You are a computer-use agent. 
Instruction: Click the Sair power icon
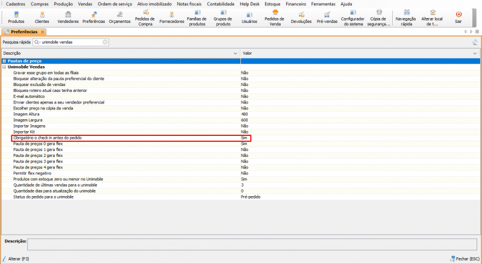(x=459, y=14)
